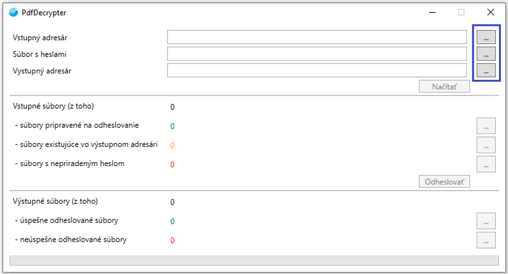508x274 pixels.
Task: Browse for the Vstupný adresár folder
Action: click(x=486, y=37)
